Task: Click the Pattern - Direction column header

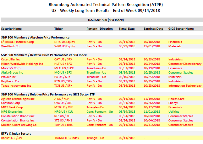Action: tap(100, 29)
